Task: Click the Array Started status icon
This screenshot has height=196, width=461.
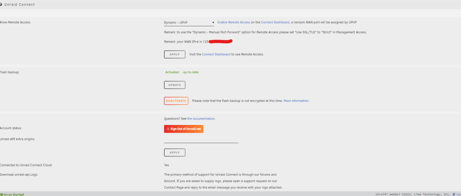Action: [1, 195]
